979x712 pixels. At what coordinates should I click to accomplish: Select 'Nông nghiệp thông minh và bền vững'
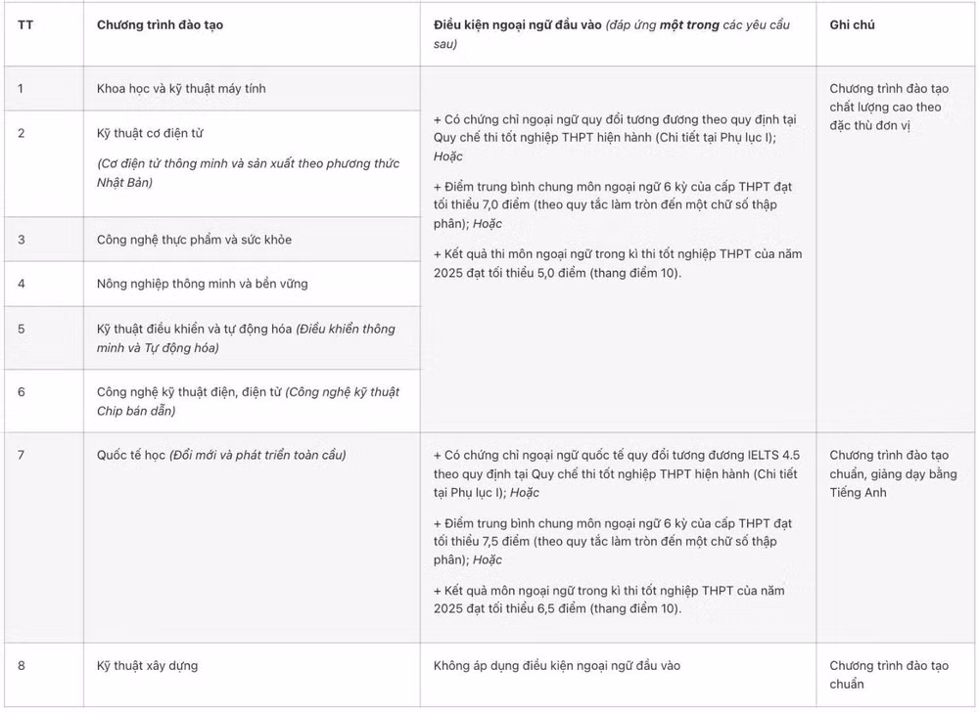(203, 284)
